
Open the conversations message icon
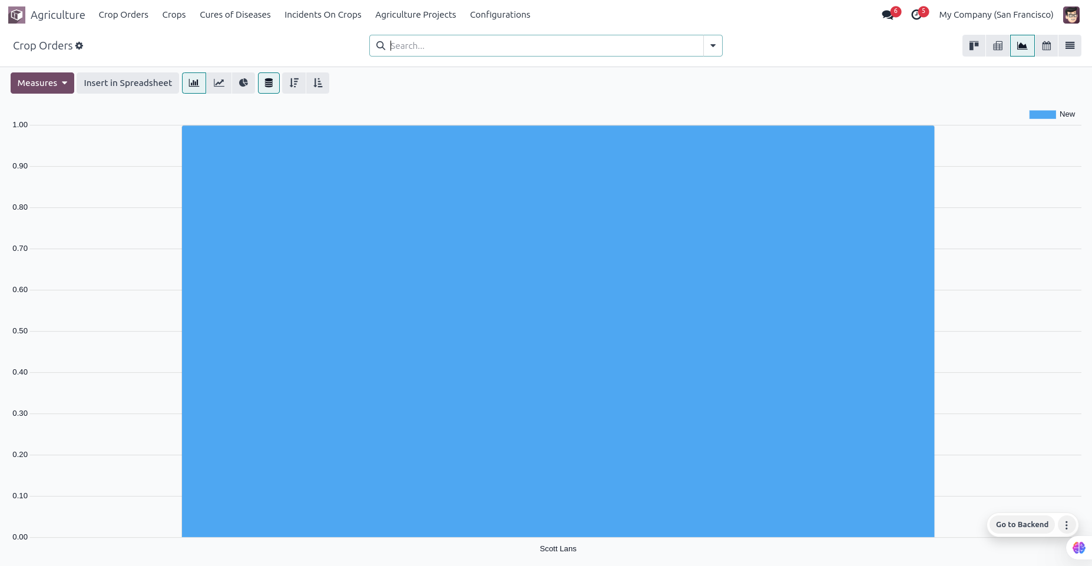click(888, 15)
